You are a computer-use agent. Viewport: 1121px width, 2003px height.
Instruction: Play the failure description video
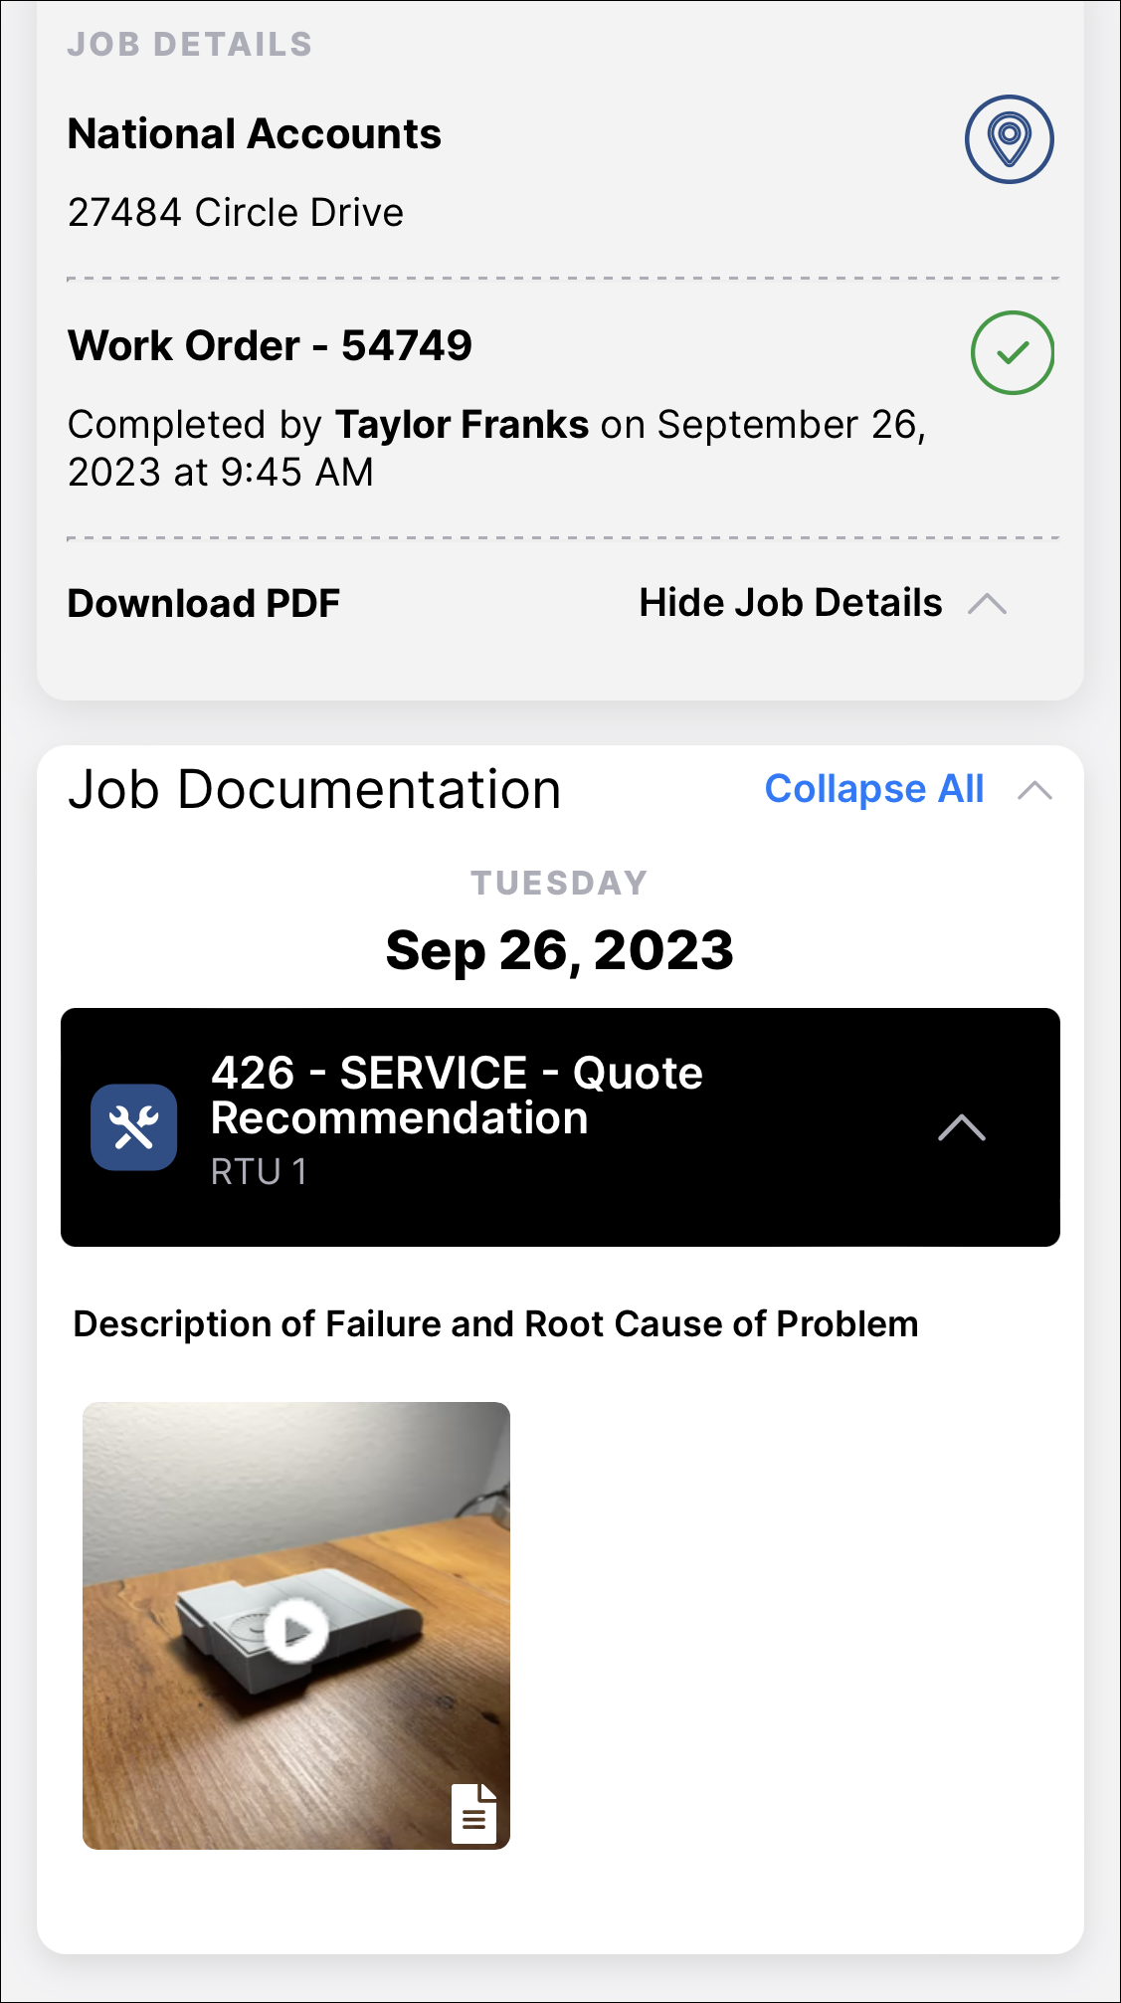295,1631
